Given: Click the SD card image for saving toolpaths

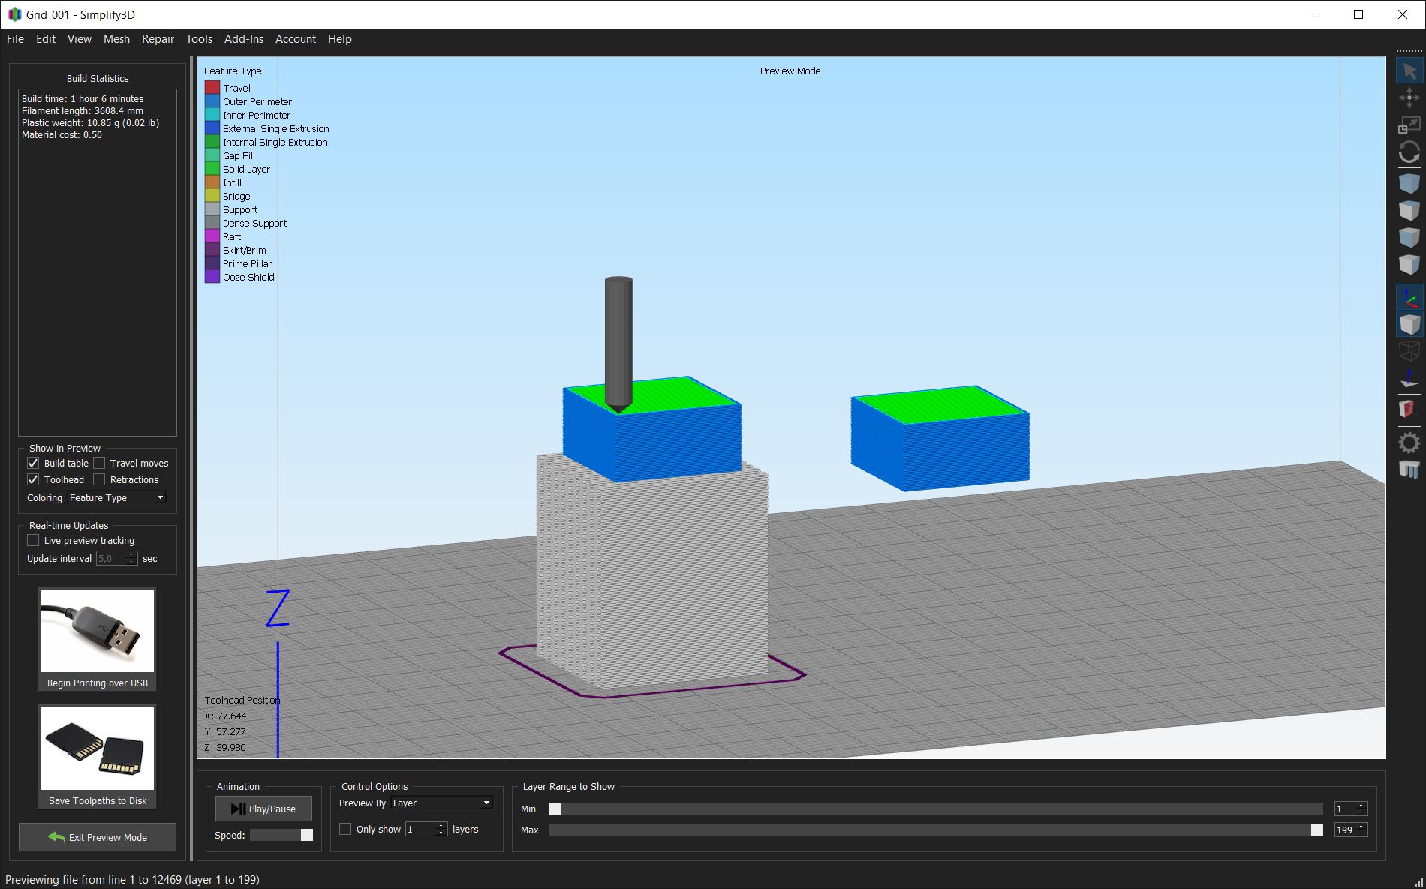Looking at the screenshot, I should coord(98,748).
